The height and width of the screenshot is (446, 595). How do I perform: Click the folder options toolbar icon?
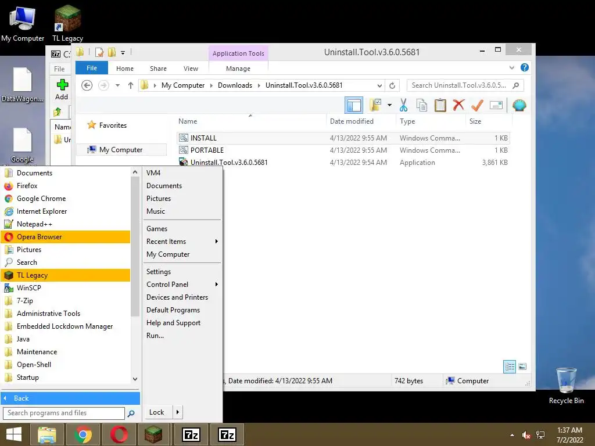[375, 105]
